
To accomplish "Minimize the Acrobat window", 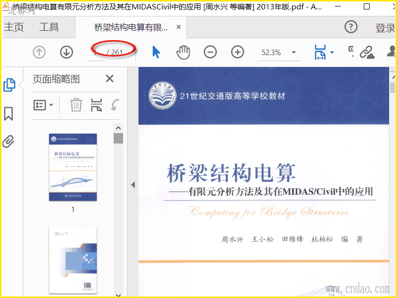I will click(338, 6).
